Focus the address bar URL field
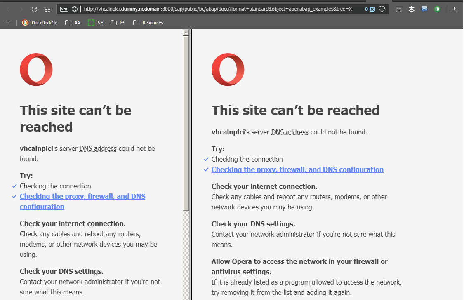 [218, 9]
